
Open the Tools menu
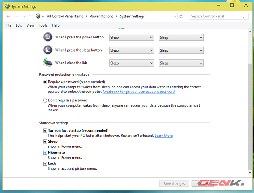(43, 25)
